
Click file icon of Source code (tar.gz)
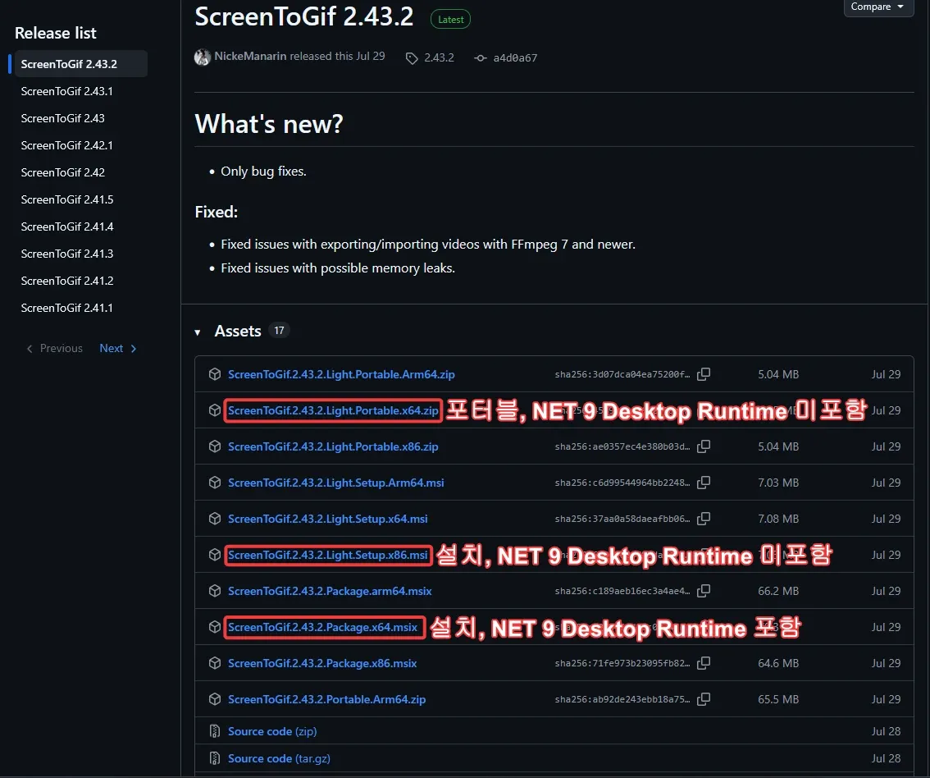pyautogui.click(x=215, y=758)
